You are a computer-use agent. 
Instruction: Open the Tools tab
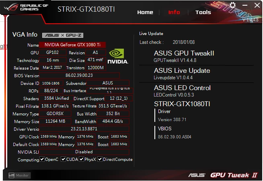coord(203,12)
